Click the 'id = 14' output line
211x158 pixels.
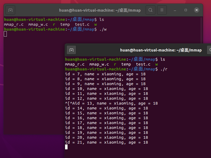coord(107,108)
